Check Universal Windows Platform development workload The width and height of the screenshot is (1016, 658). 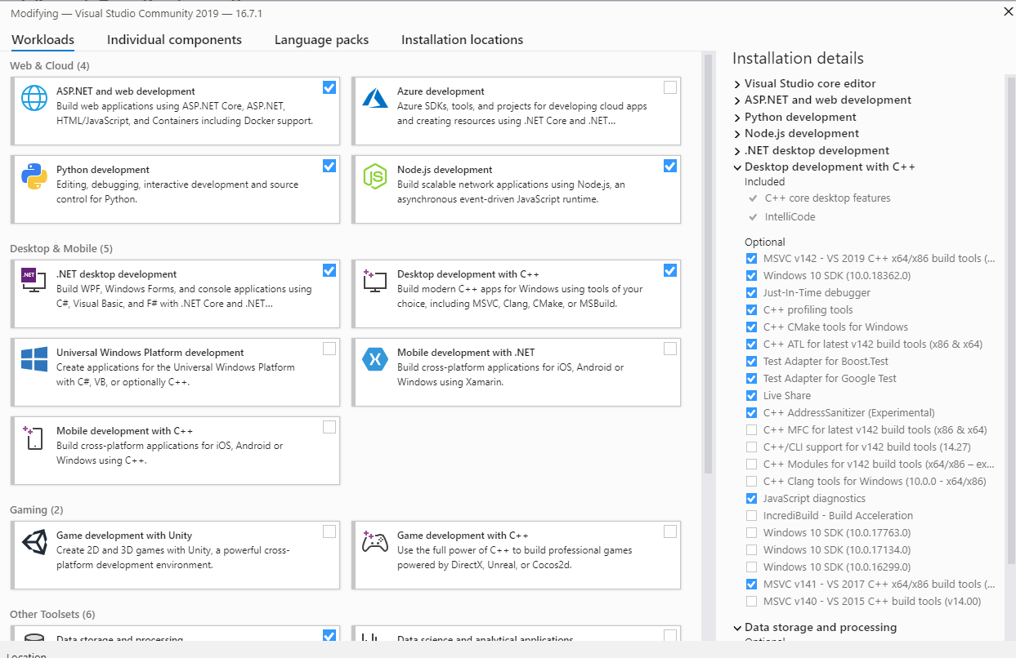[329, 349]
